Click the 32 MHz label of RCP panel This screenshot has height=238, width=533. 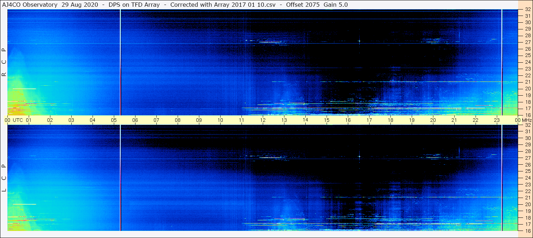[x=527, y=10]
